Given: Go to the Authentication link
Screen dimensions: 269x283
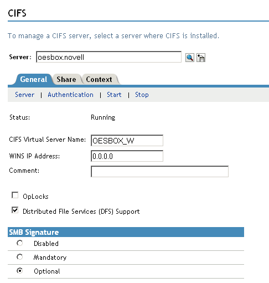Looking at the screenshot, I should pos(70,95).
